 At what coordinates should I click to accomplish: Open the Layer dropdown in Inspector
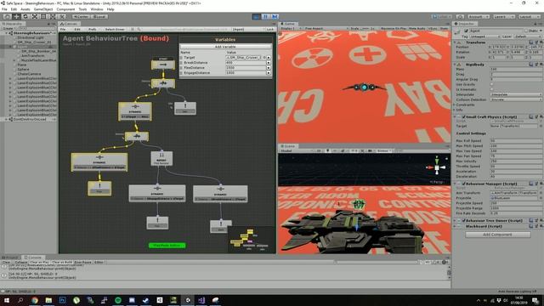click(527, 36)
